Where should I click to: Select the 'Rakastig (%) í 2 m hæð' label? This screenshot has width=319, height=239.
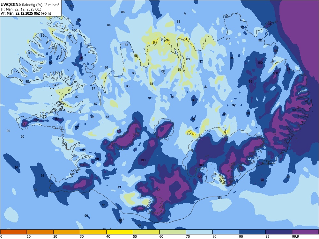click(x=41, y=5)
